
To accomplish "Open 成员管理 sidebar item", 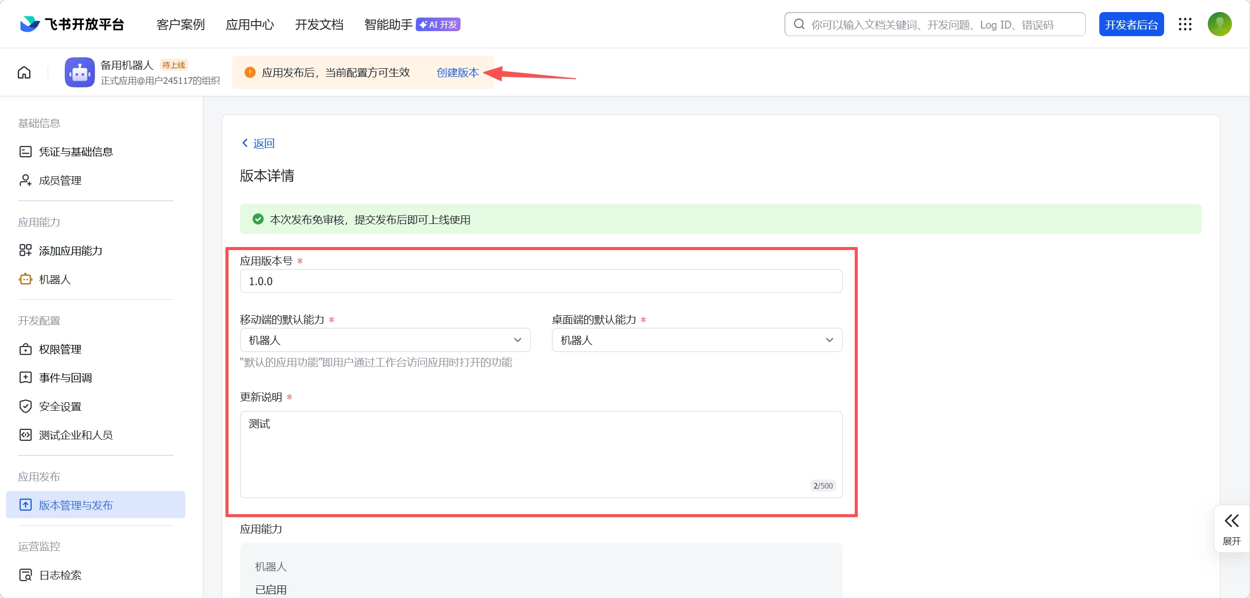I will pyautogui.click(x=60, y=180).
